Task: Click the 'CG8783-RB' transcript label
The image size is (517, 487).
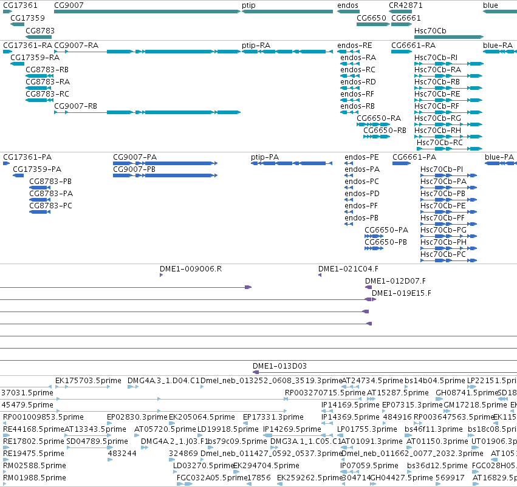Action: tap(47, 69)
